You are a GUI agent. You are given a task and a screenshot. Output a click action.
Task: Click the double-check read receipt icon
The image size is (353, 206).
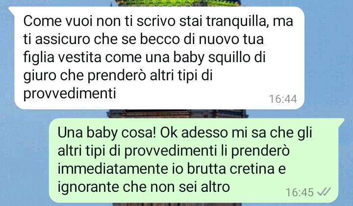324,192
